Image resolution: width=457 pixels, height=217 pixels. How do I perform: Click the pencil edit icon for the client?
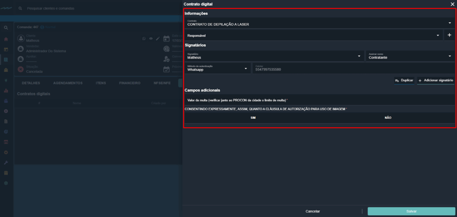click(157, 39)
